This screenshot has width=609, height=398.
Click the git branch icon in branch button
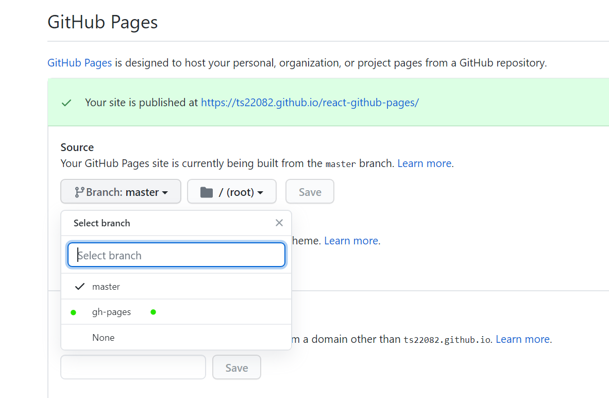click(79, 192)
